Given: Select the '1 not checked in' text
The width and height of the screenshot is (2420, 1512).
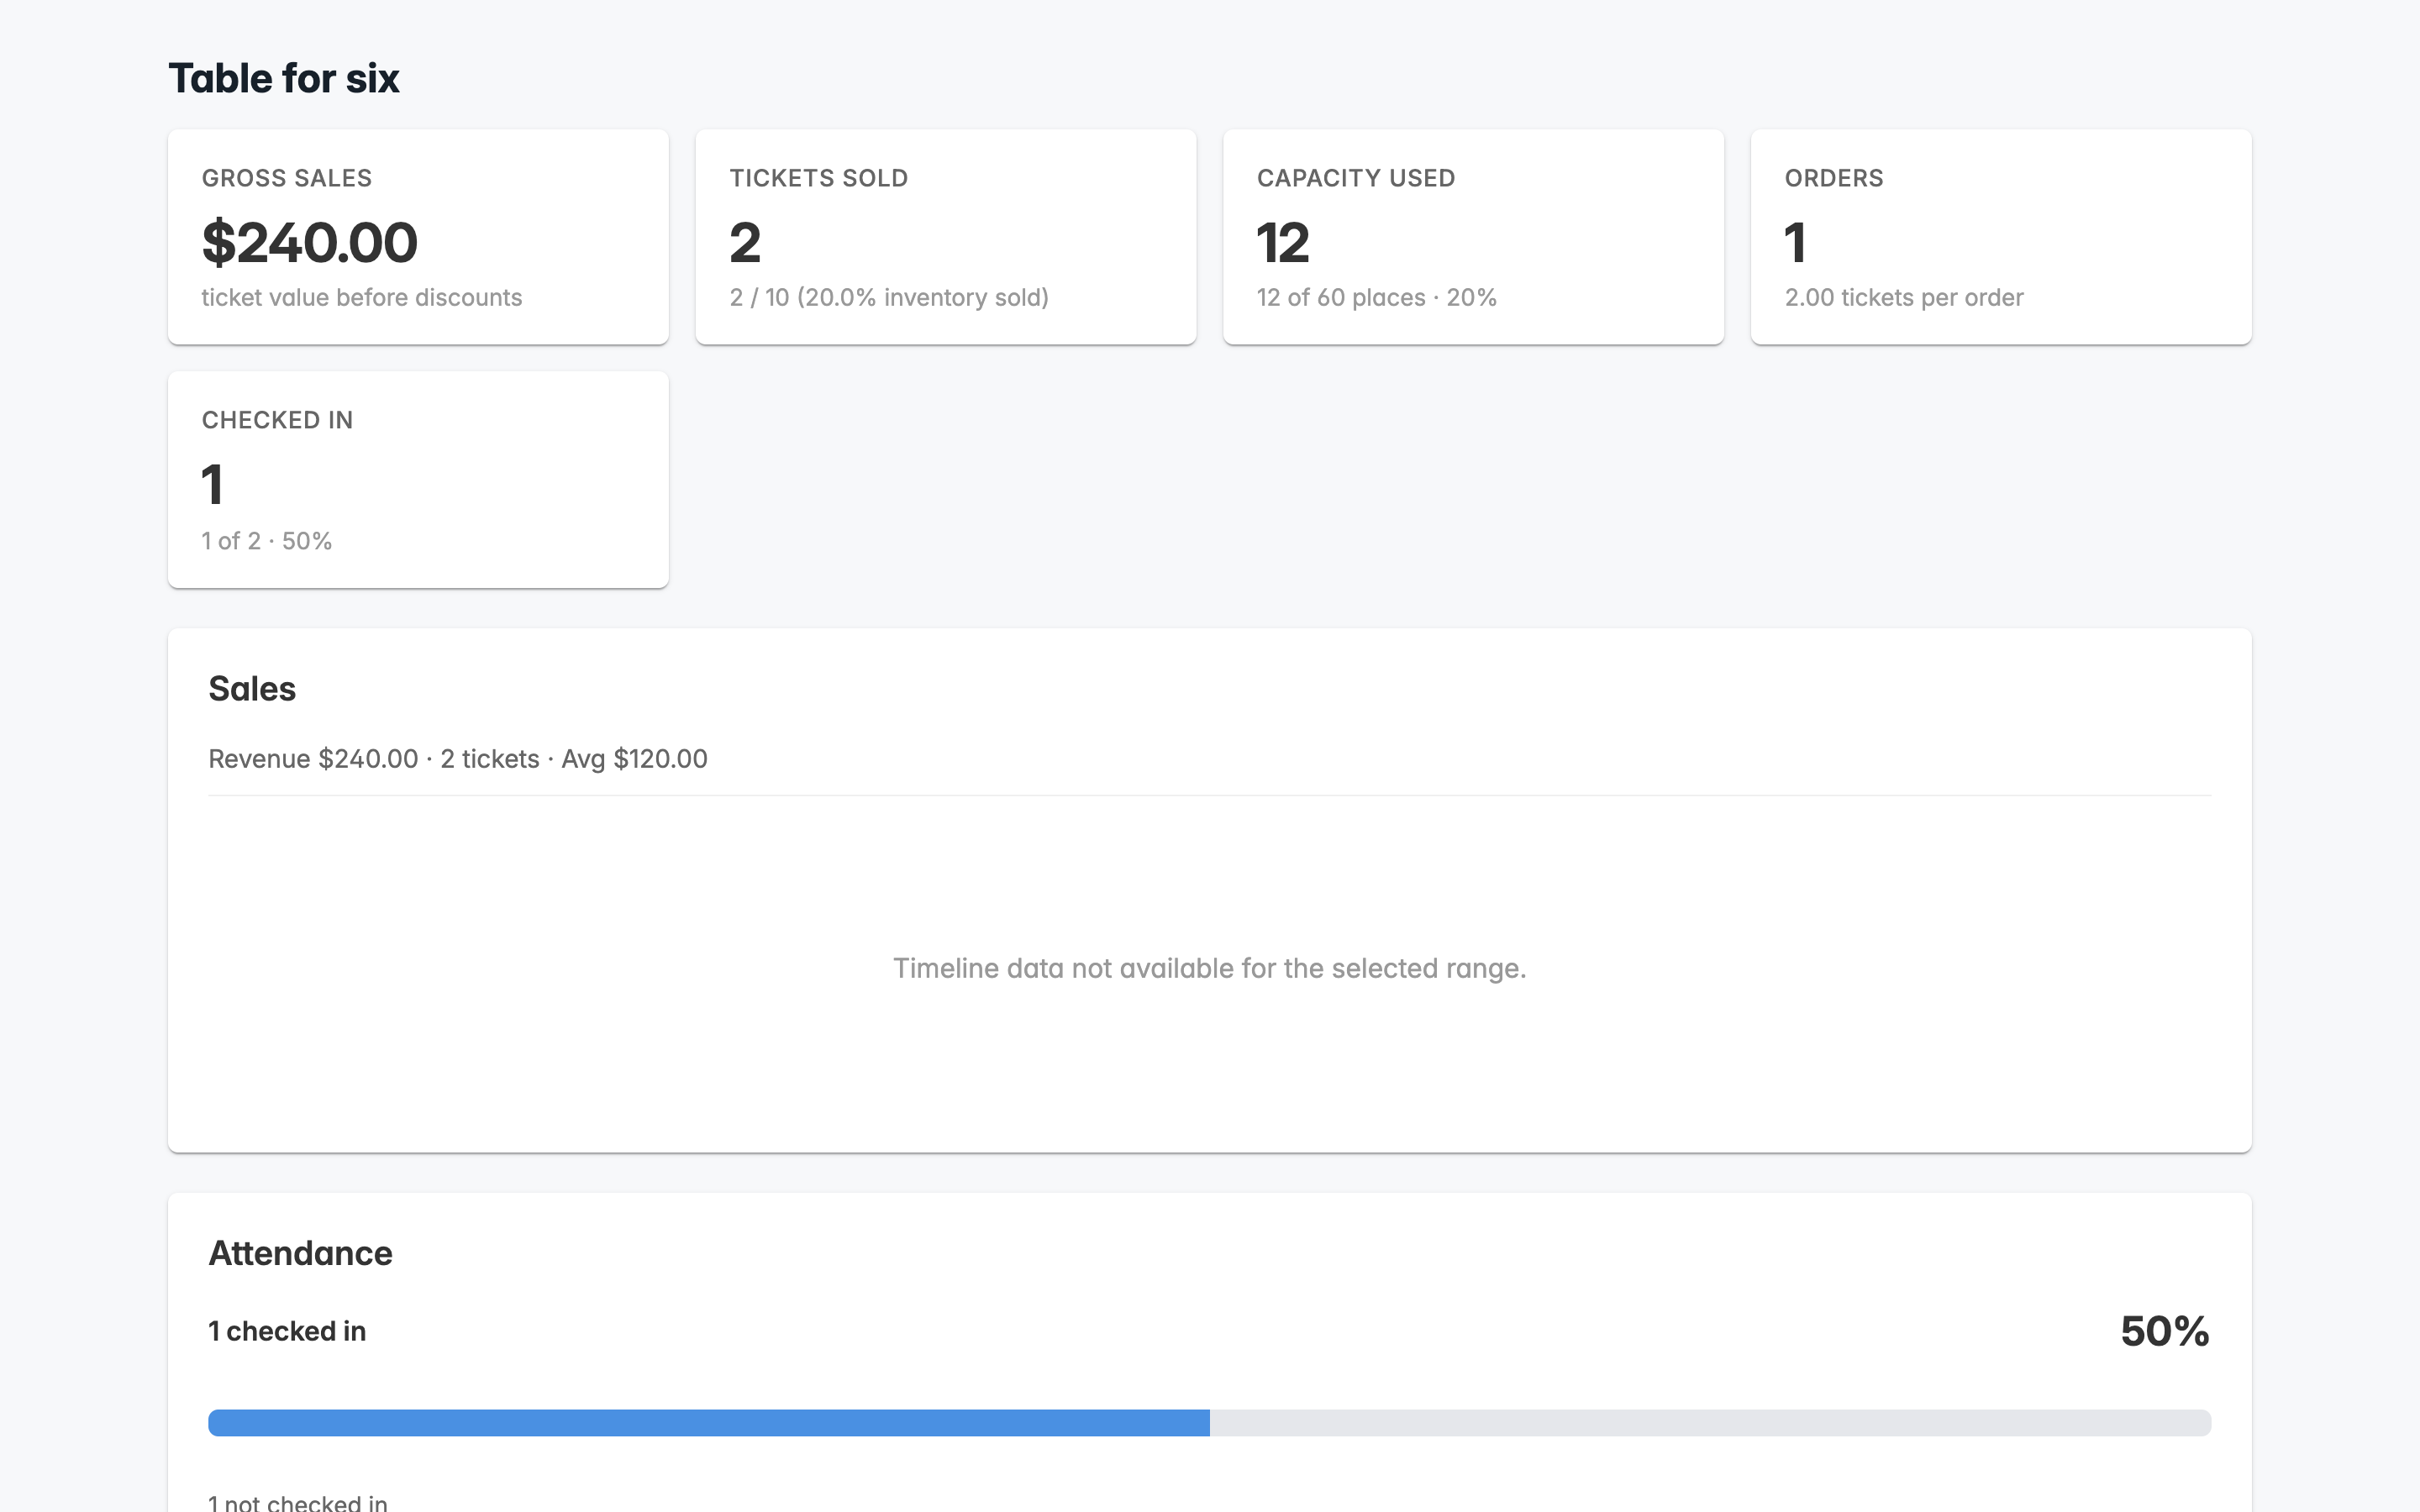Looking at the screenshot, I should tap(298, 1501).
